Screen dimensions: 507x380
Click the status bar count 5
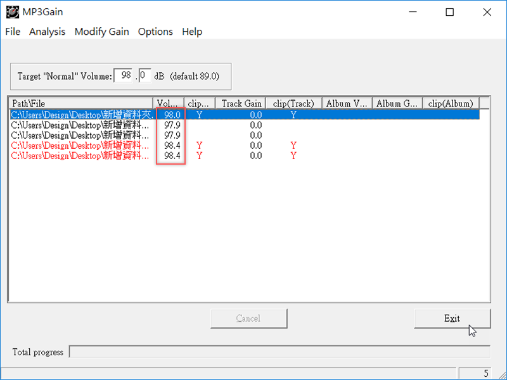474,374
